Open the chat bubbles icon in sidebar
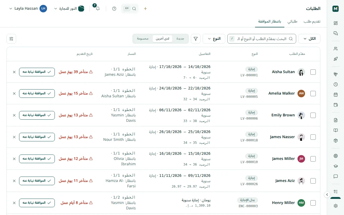The width and height of the screenshot is (344, 215). [x=335, y=33]
